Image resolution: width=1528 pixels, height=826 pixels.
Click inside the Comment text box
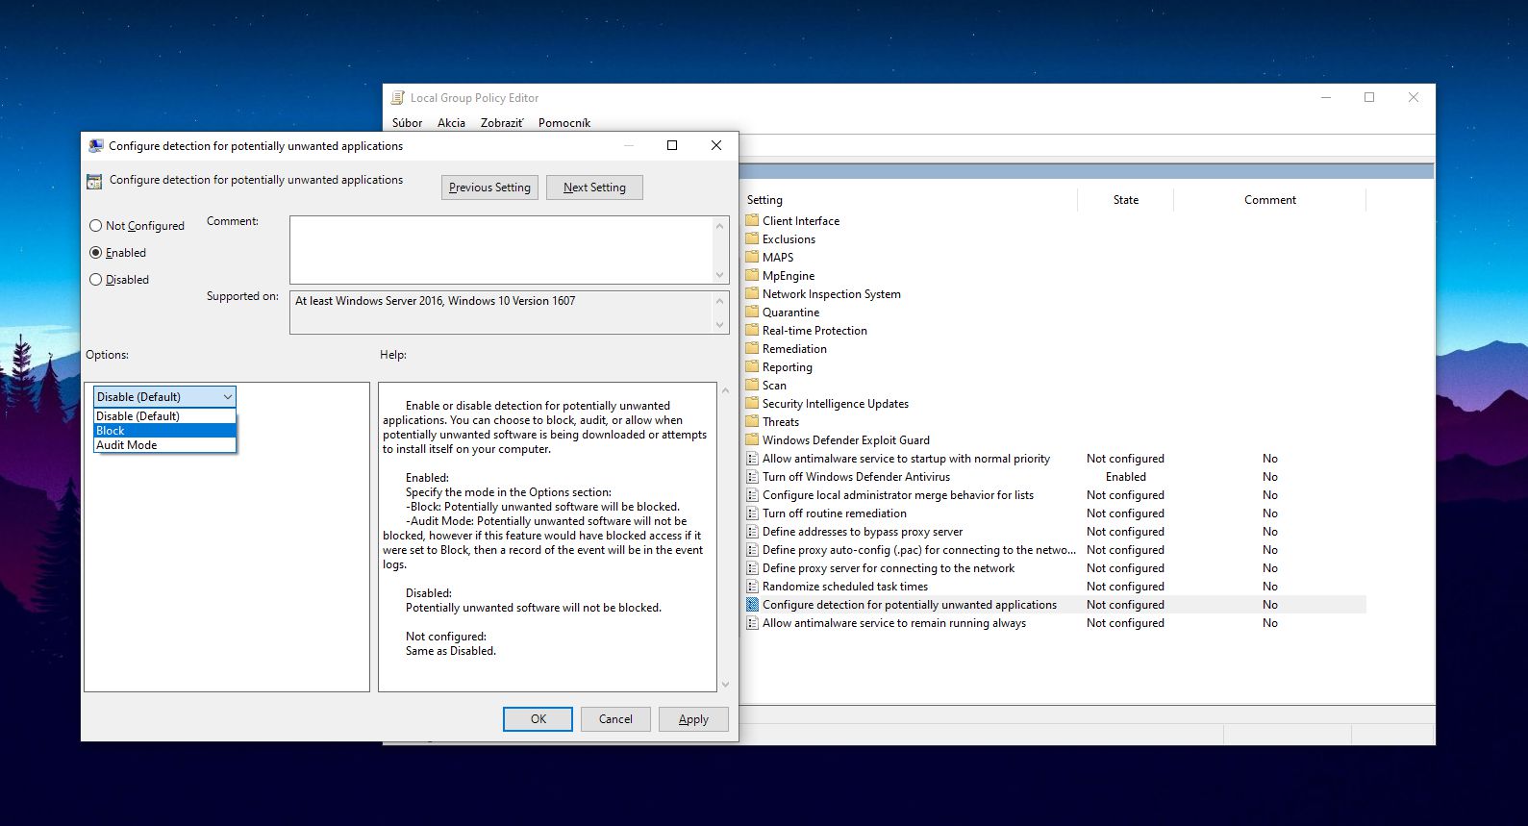(x=501, y=250)
